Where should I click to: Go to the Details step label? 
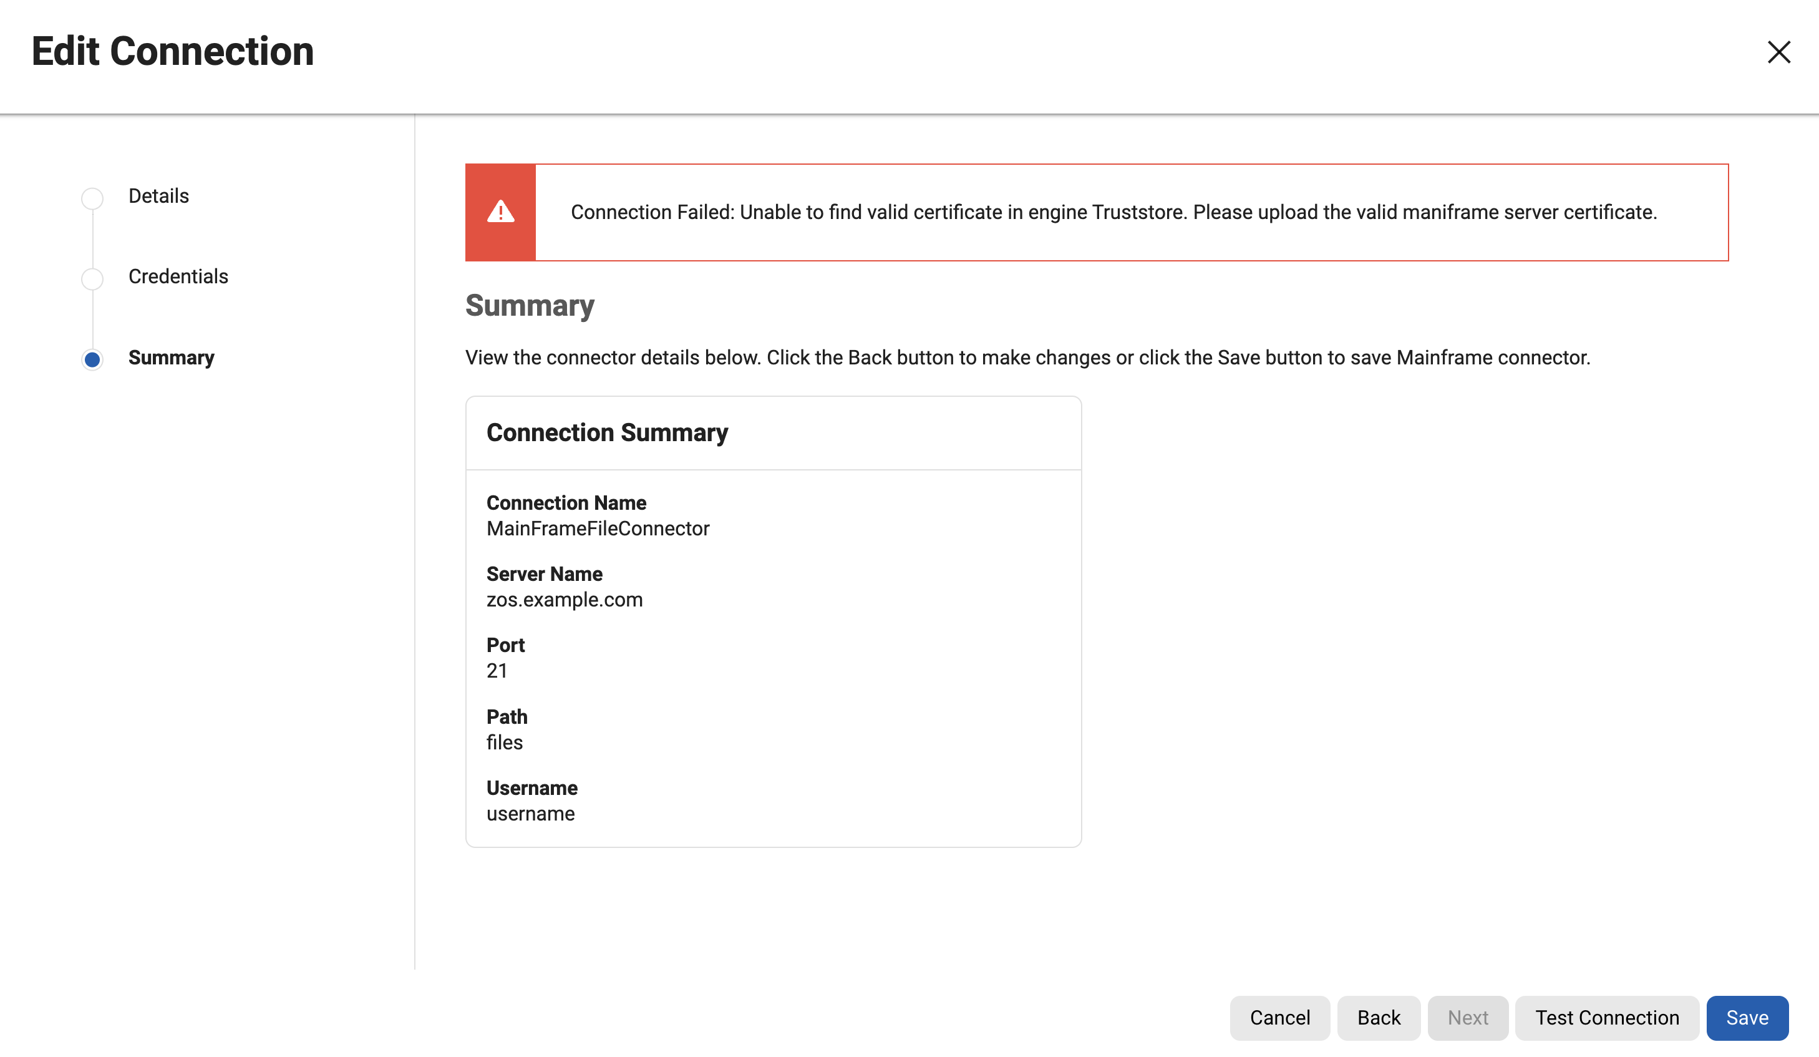pyautogui.click(x=158, y=196)
